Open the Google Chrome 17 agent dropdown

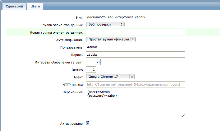[x=110, y=77]
